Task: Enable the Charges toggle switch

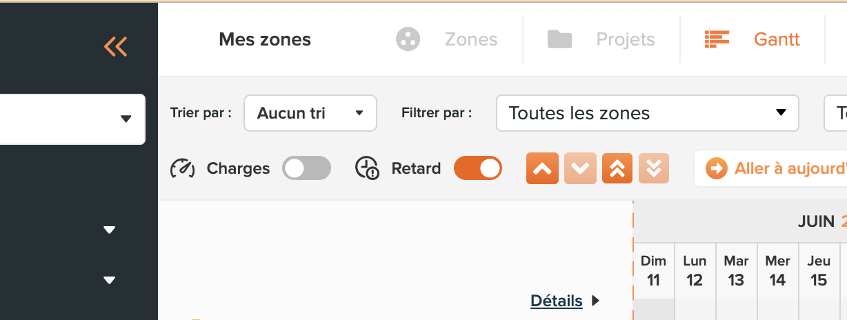Action: (307, 168)
